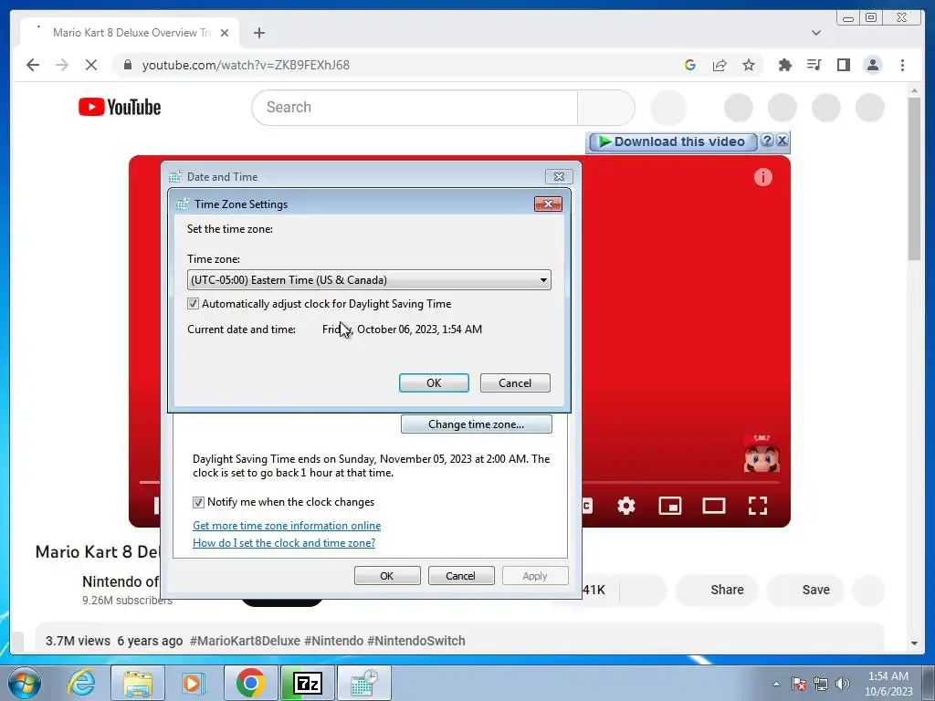Click OK in Date and Time dialog
The height and width of the screenshot is (701, 935).
[x=387, y=576]
